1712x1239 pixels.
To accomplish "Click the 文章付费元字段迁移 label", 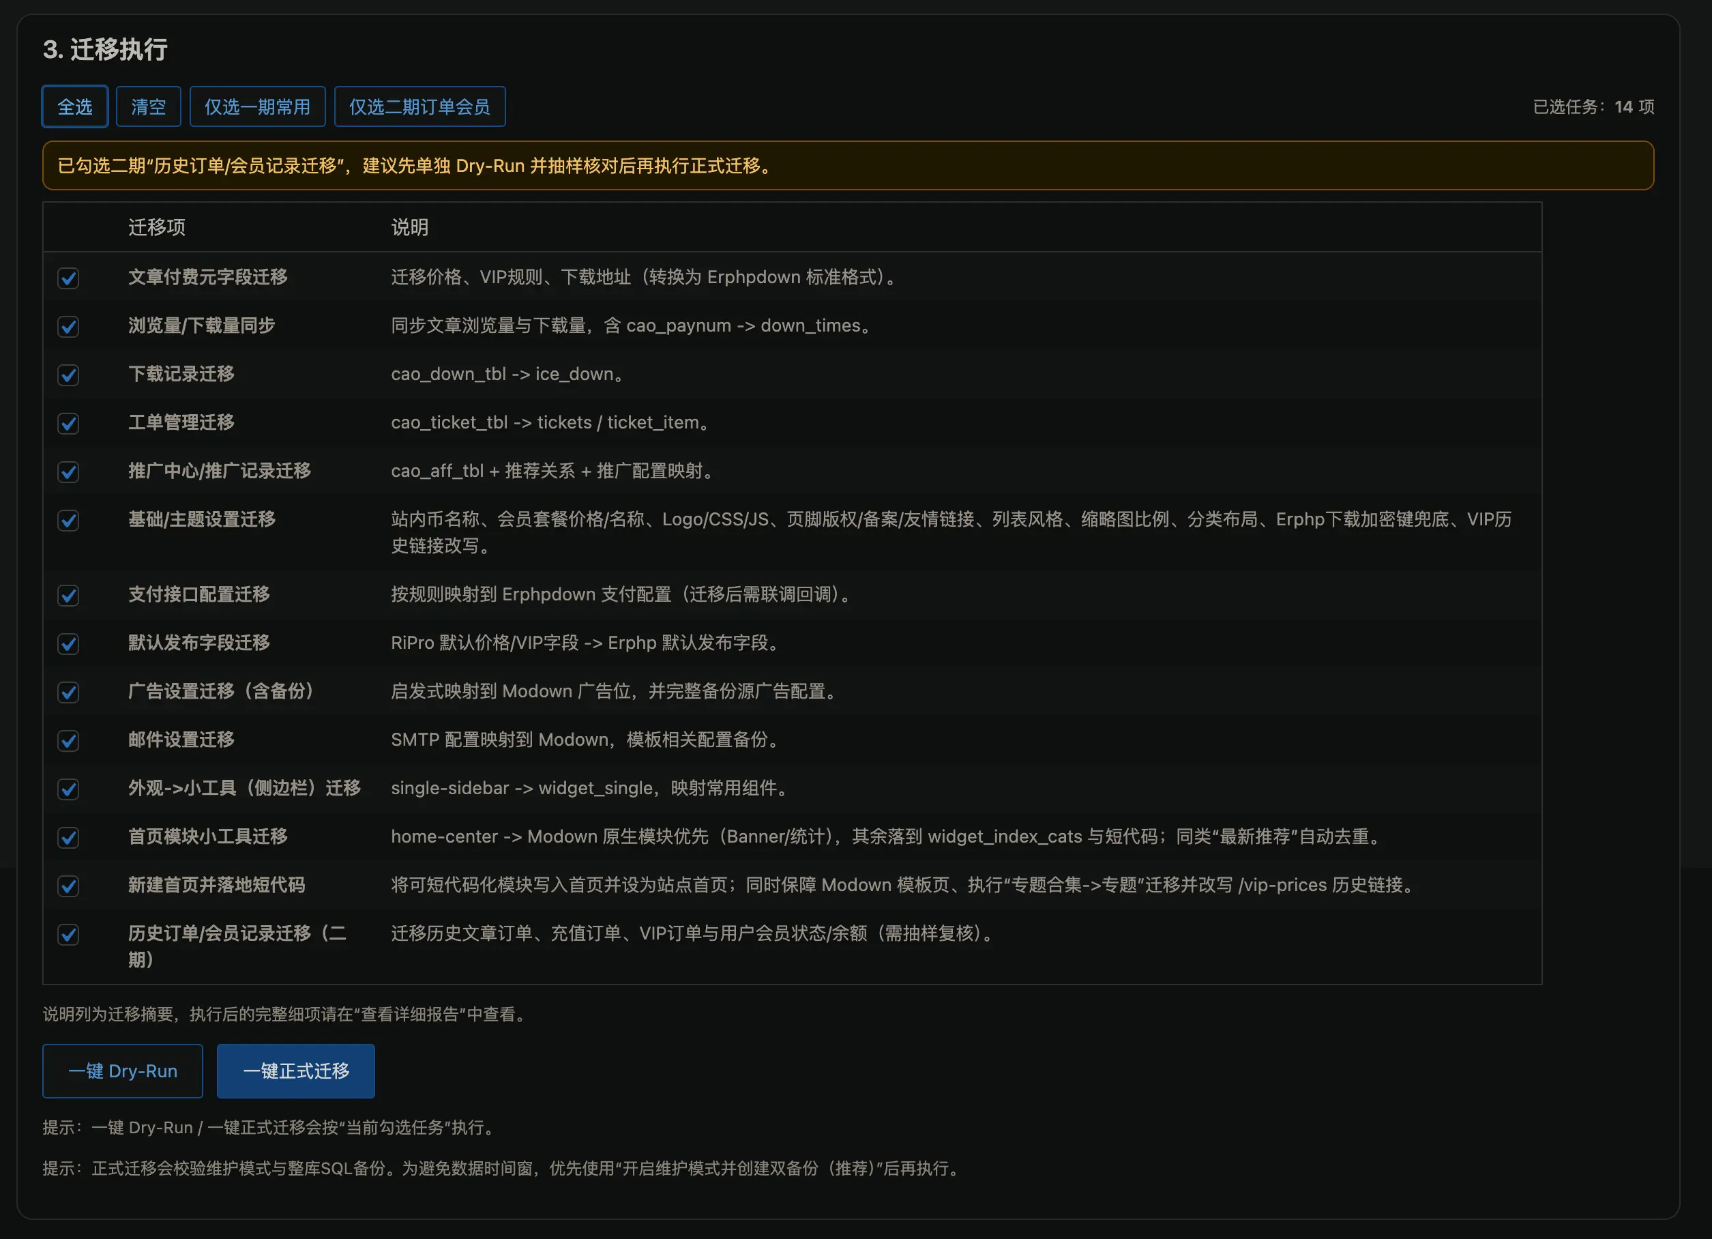I will pyautogui.click(x=207, y=277).
